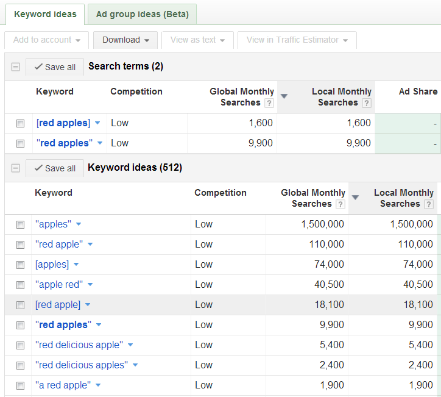Screen dimensions: 441x397
Task: Open dropdown arrow next to "red apple"
Action: (90, 245)
